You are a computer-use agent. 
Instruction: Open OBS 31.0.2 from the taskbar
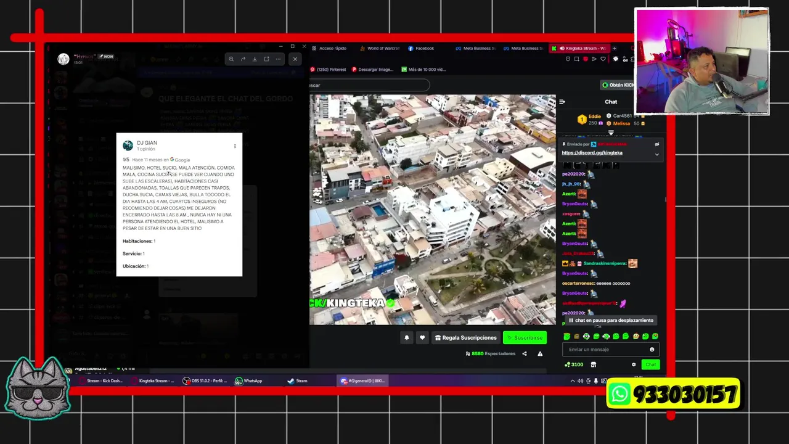coord(205,381)
